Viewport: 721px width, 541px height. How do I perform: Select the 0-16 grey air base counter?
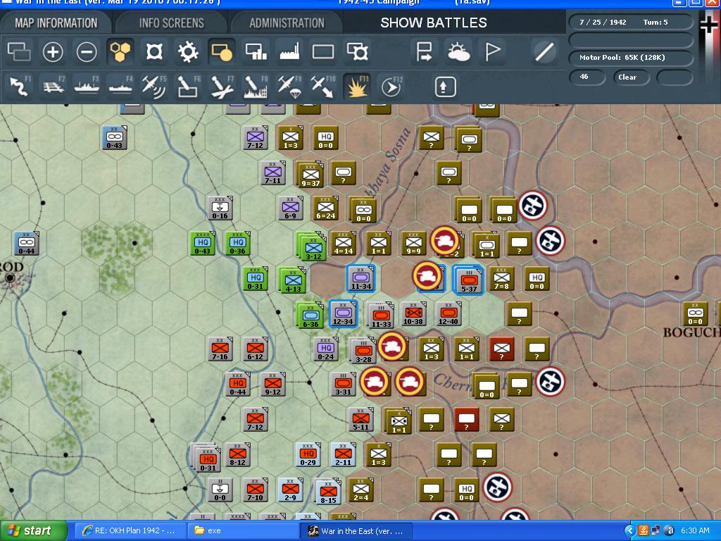(220, 208)
